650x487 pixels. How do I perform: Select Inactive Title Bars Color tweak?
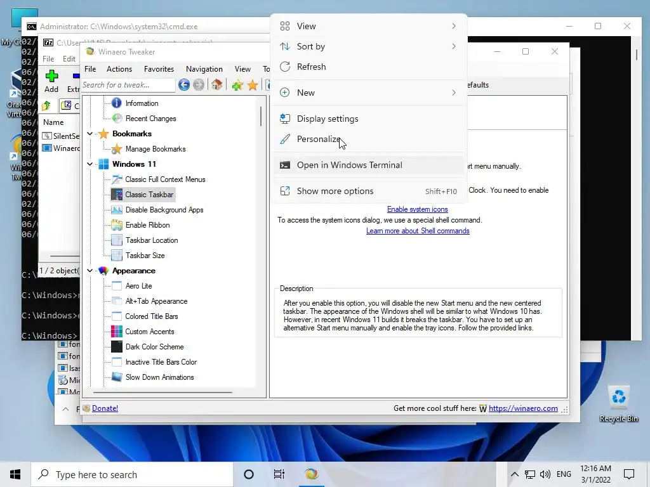pyautogui.click(x=161, y=362)
